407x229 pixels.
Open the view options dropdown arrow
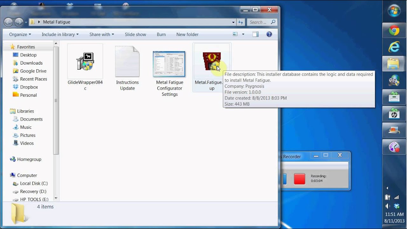pyautogui.click(x=243, y=34)
